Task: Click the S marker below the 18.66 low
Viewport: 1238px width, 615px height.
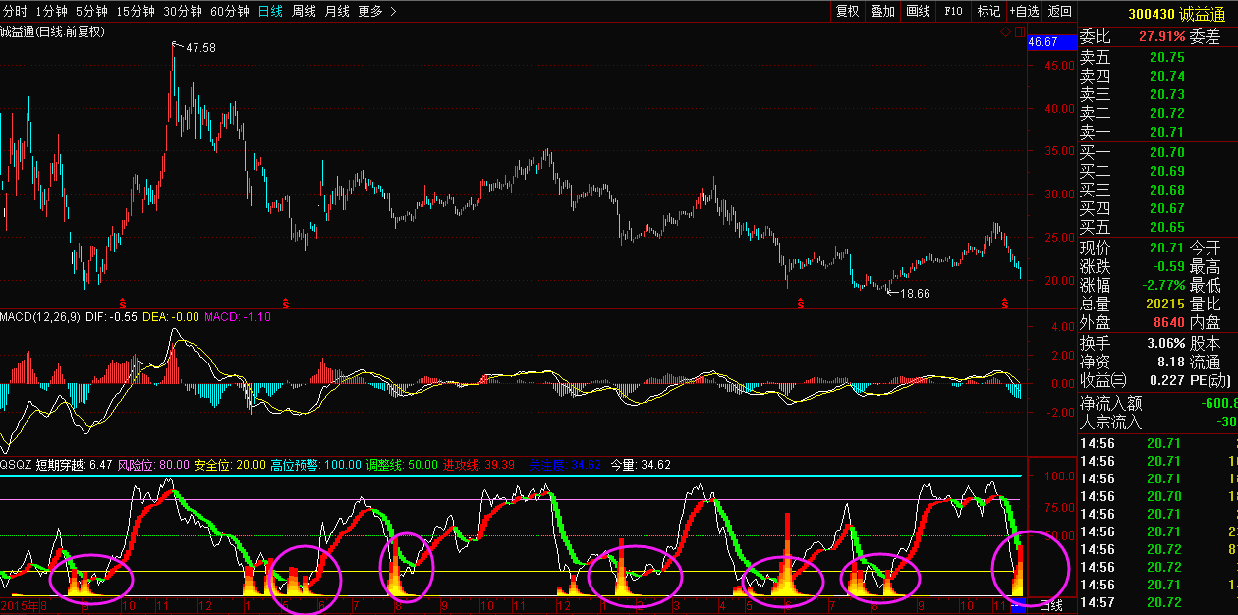Action: pos(800,303)
